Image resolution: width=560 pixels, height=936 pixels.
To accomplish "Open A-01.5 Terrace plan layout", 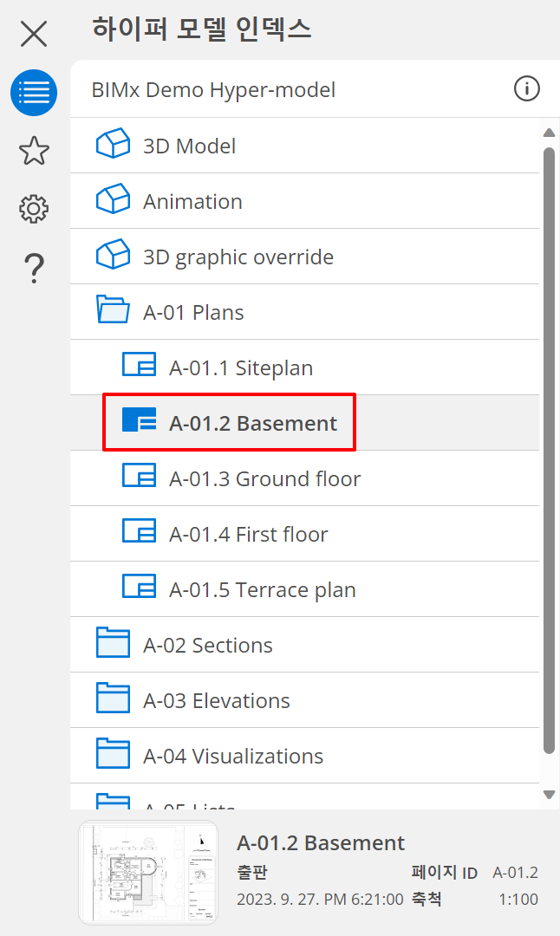I will click(262, 590).
